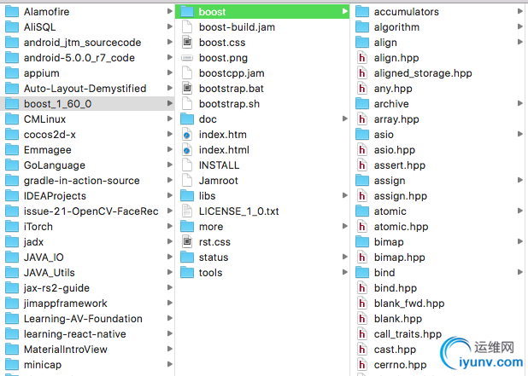The height and width of the screenshot is (376, 528).
Task: Select the appium folder name
Action: click(41, 73)
